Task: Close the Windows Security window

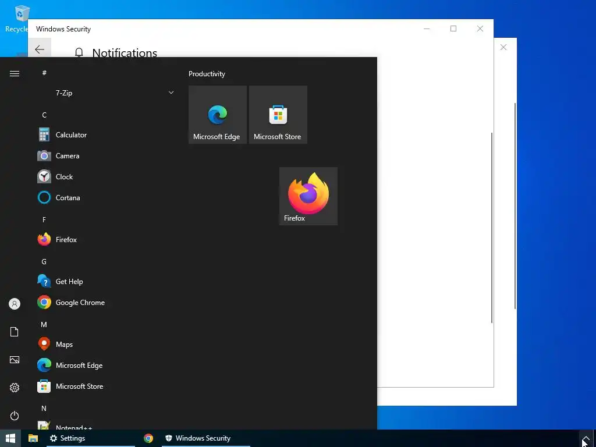Action: pyautogui.click(x=480, y=29)
